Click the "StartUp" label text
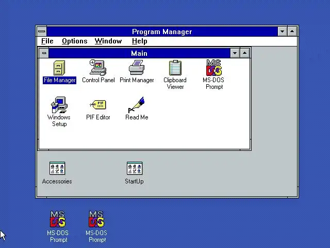The height and width of the screenshot is (248, 330). pyautogui.click(x=134, y=181)
